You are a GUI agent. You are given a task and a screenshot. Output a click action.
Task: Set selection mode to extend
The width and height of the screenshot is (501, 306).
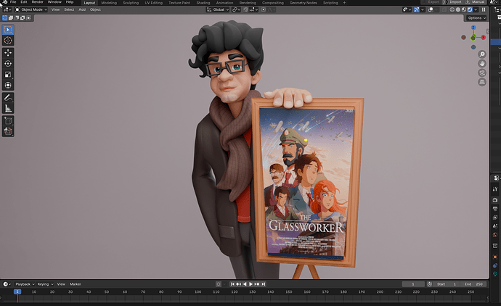point(11,18)
